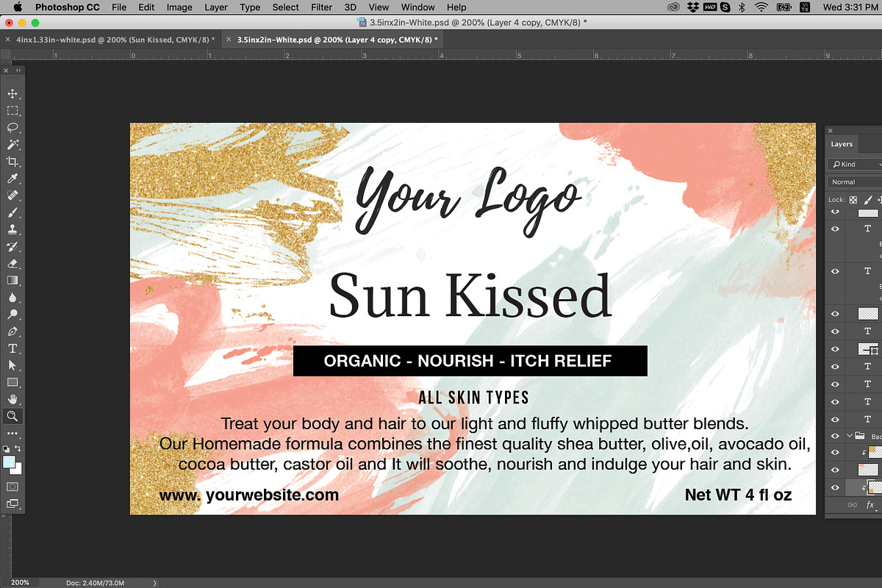Toggle lock image pixels brush icon
Image resolution: width=882 pixels, height=588 pixels.
coord(868,199)
